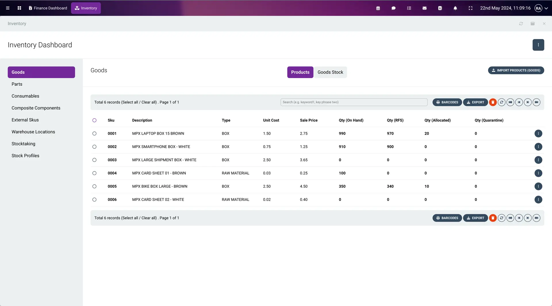
Task: Open the apps grid icon
Action: [x=19, y=8]
